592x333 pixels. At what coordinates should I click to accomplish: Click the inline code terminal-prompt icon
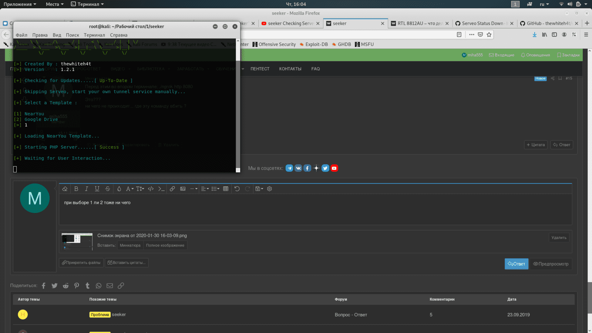pyautogui.click(x=161, y=189)
